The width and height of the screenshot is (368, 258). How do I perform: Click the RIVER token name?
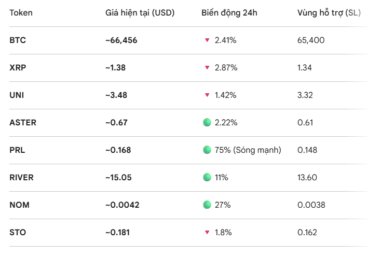click(x=21, y=177)
